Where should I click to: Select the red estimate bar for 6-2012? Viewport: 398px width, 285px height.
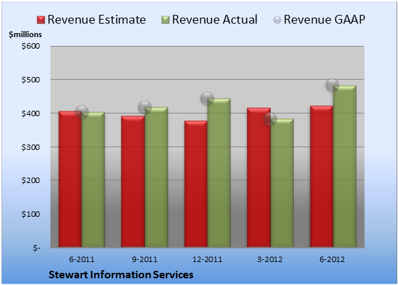click(322, 176)
